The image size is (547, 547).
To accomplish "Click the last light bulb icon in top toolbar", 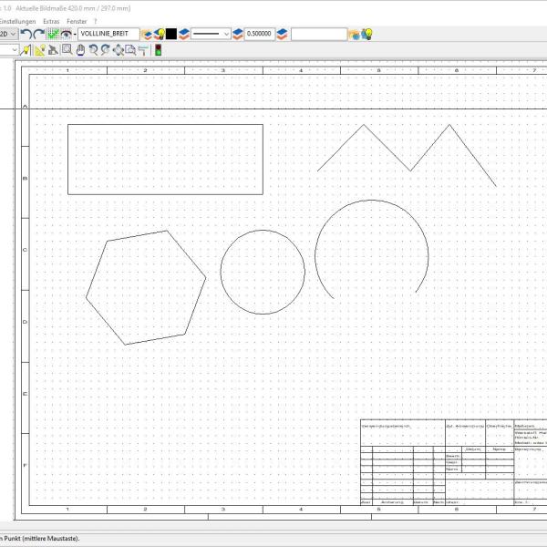I will tap(366, 35).
